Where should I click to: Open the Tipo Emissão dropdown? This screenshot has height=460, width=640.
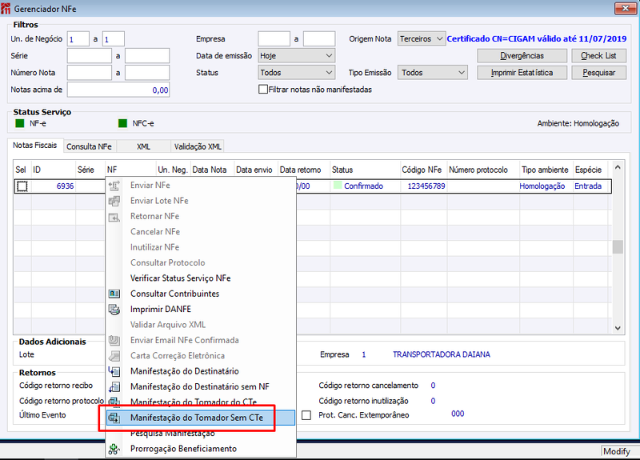click(x=433, y=73)
